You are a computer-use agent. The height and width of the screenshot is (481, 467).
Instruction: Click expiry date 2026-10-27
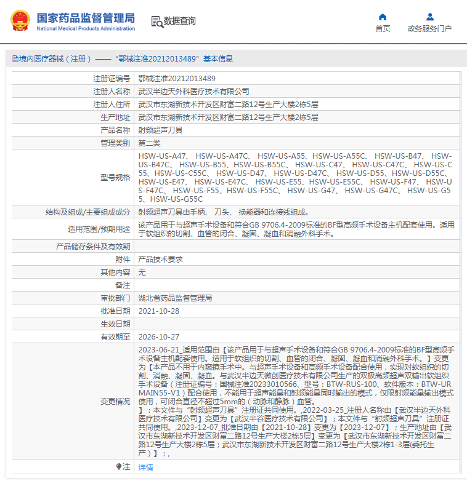[x=158, y=337]
